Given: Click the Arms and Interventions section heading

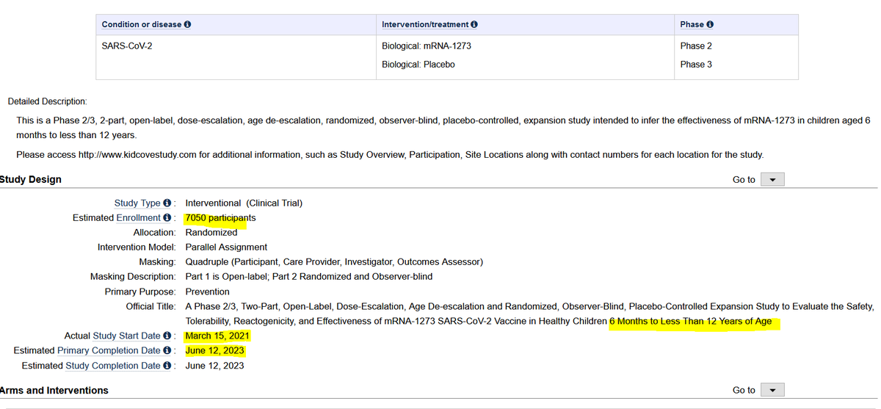Looking at the screenshot, I should (54, 391).
